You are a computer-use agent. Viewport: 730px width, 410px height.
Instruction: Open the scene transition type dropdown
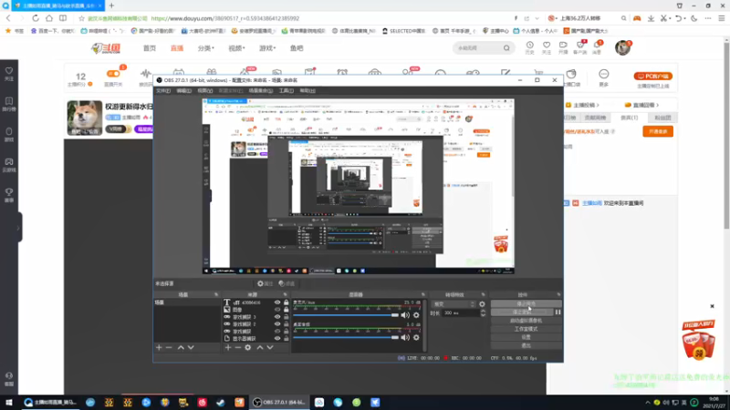(x=454, y=304)
